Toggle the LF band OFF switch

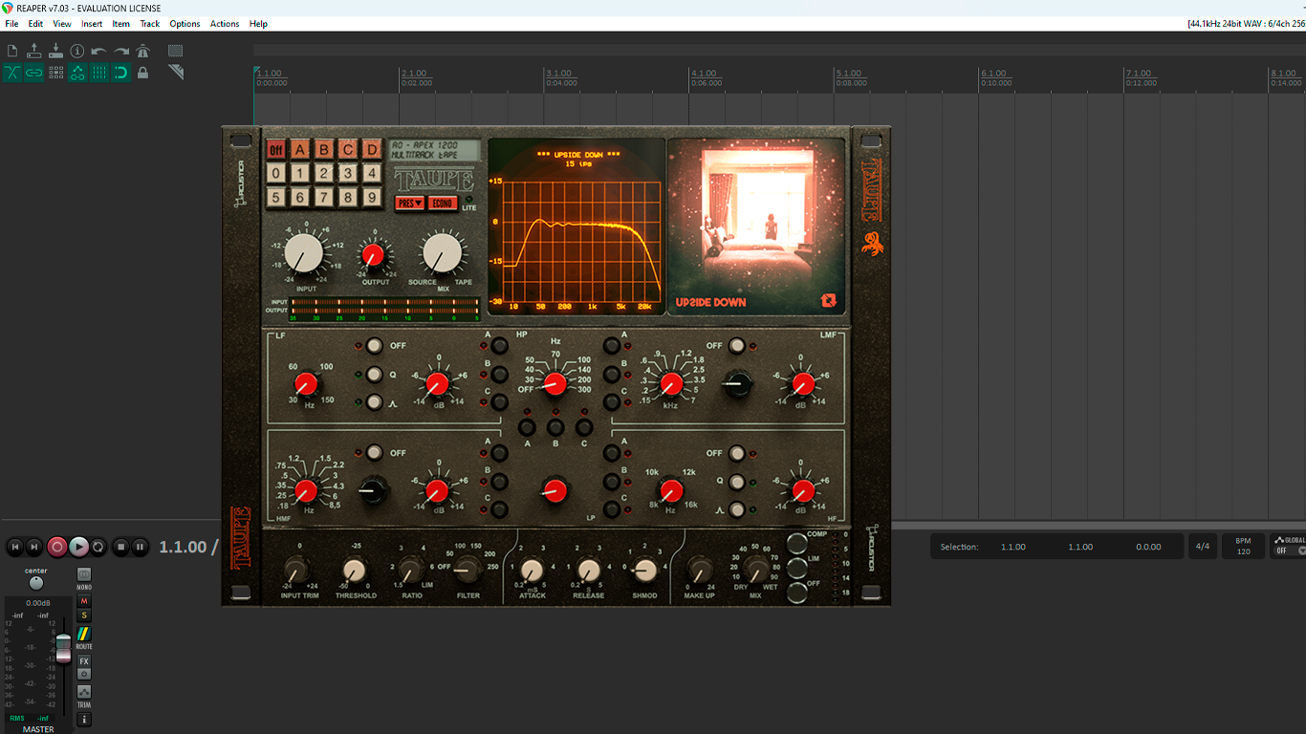coord(374,345)
